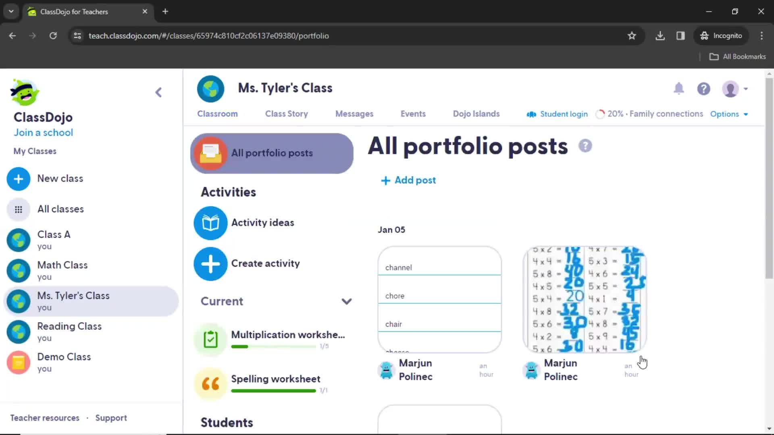Viewport: 774px width, 435px height.
Task: Click Add post link
Action: pyautogui.click(x=408, y=180)
